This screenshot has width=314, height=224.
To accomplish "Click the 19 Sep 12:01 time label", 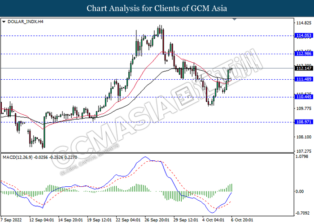I will pyautogui.click(x=99, y=220).
